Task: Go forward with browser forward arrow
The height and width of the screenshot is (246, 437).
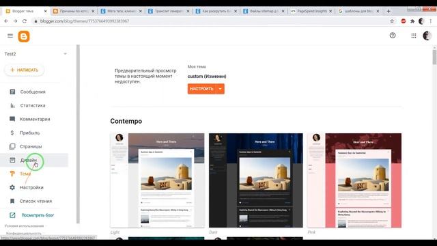Action: coord(15,21)
